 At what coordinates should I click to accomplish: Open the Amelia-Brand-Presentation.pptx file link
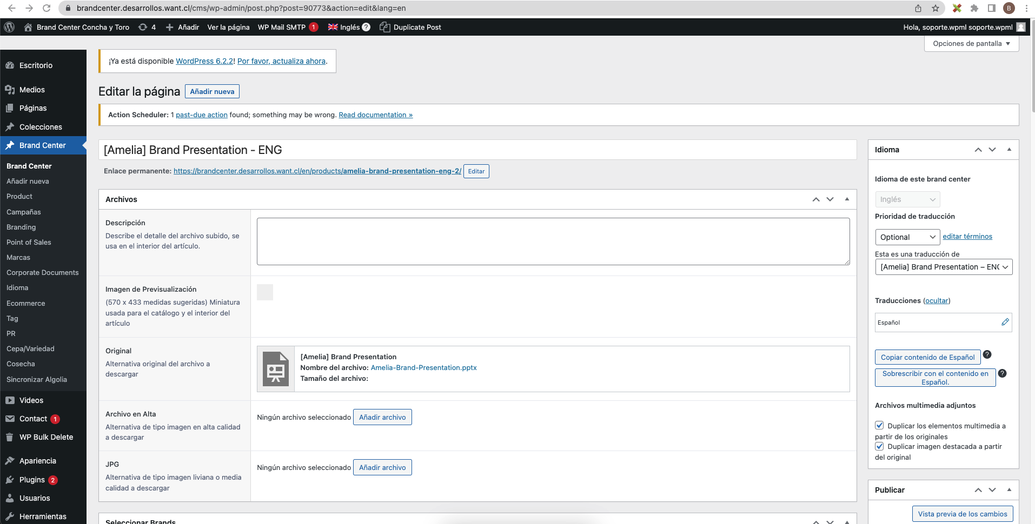pyautogui.click(x=424, y=367)
